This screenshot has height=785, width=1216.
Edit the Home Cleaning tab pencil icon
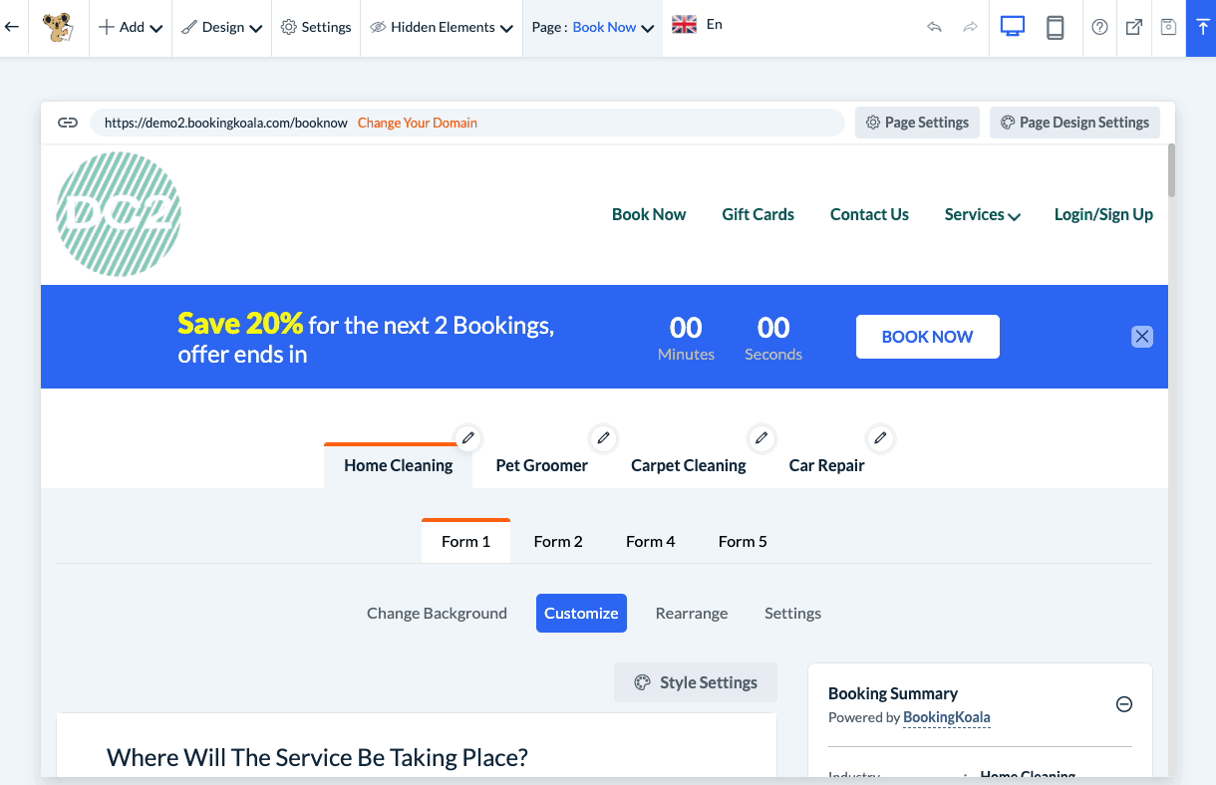pyautogui.click(x=467, y=438)
